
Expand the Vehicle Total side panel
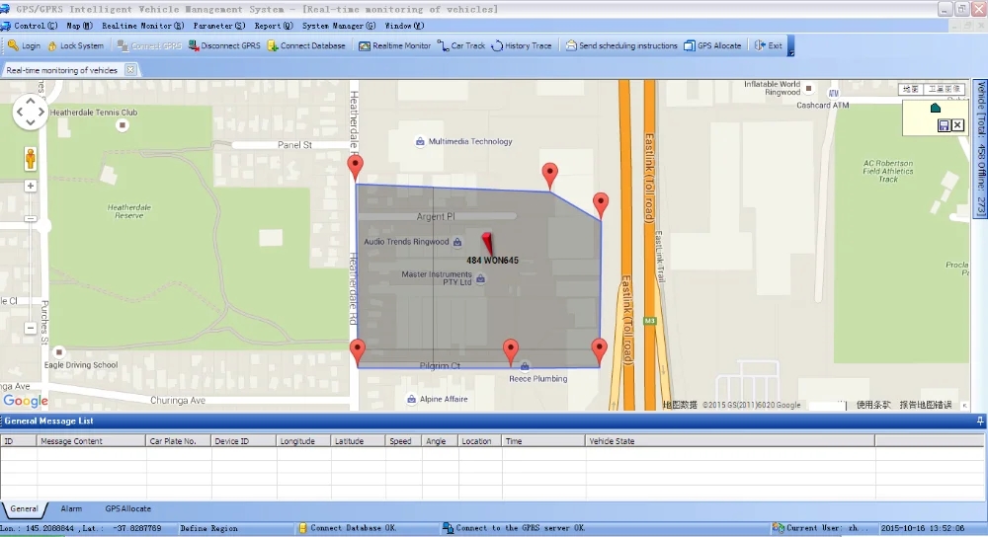click(980, 149)
